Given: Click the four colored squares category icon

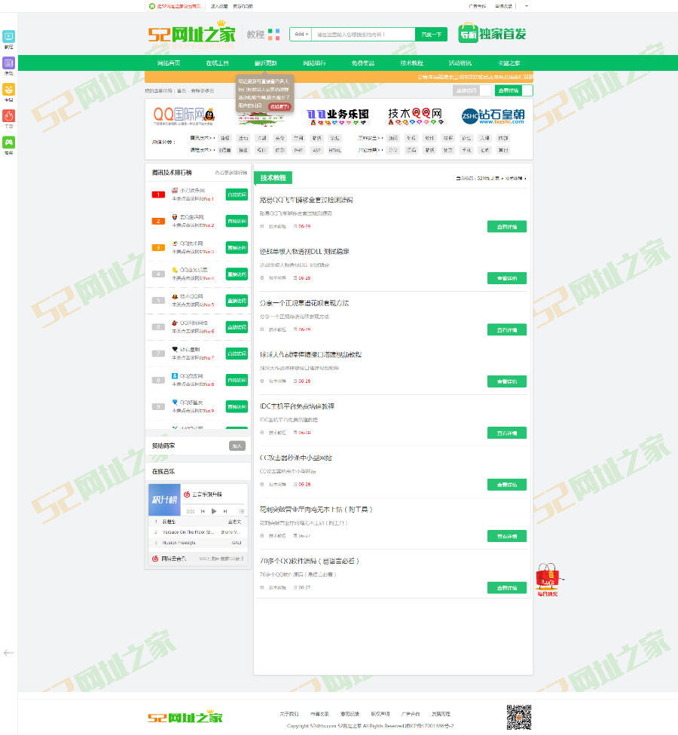Looking at the screenshot, I should coord(274,35).
